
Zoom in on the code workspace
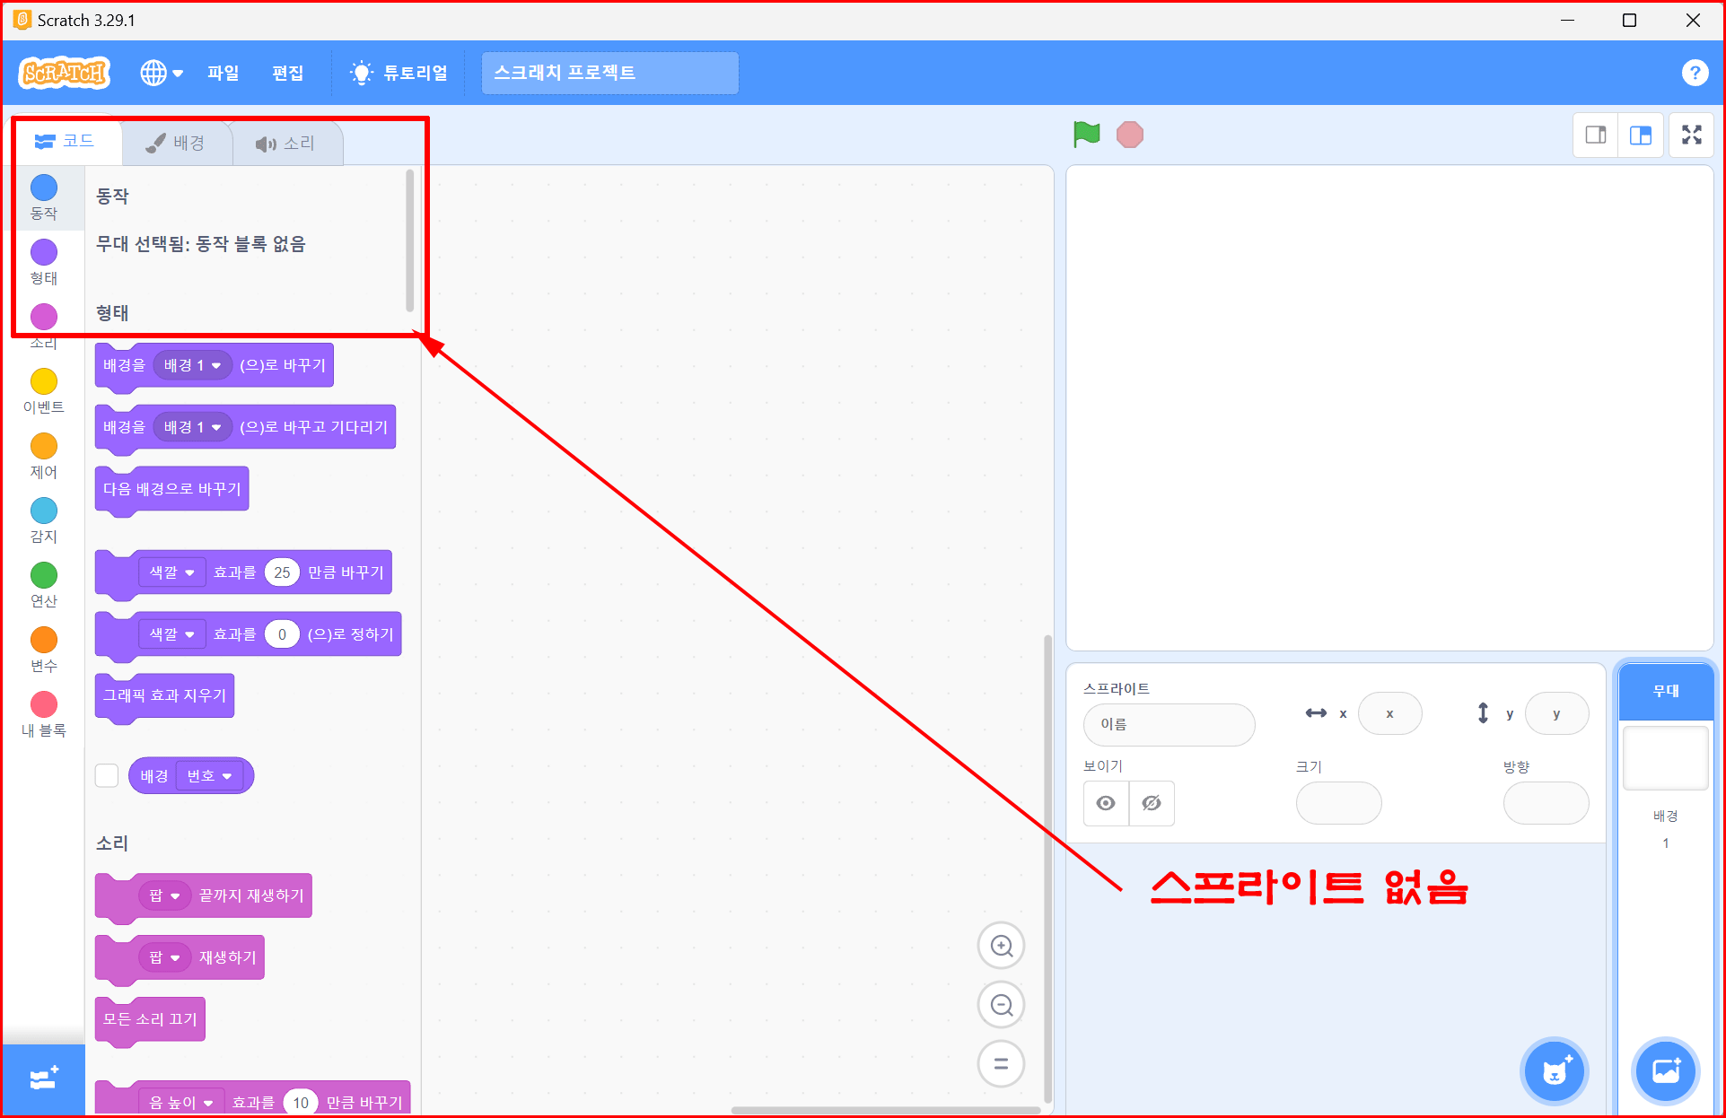click(1001, 946)
